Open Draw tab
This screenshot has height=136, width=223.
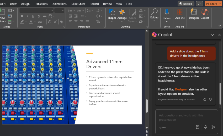(13, 4)
